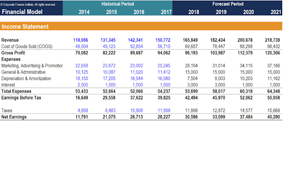Click depreciation value 11,162
This screenshot has height=176, width=284.
[x=274, y=79]
